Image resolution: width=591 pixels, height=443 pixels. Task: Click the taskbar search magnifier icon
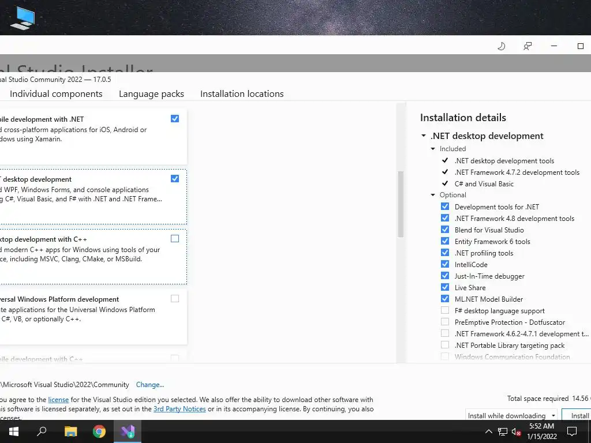[x=42, y=431]
